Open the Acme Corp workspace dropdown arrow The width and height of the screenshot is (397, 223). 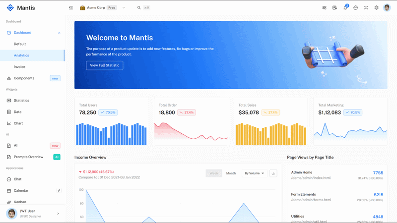[124, 7]
